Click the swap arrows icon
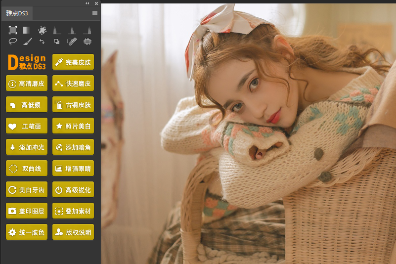This screenshot has height=264, width=396. click(x=42, y=42)
